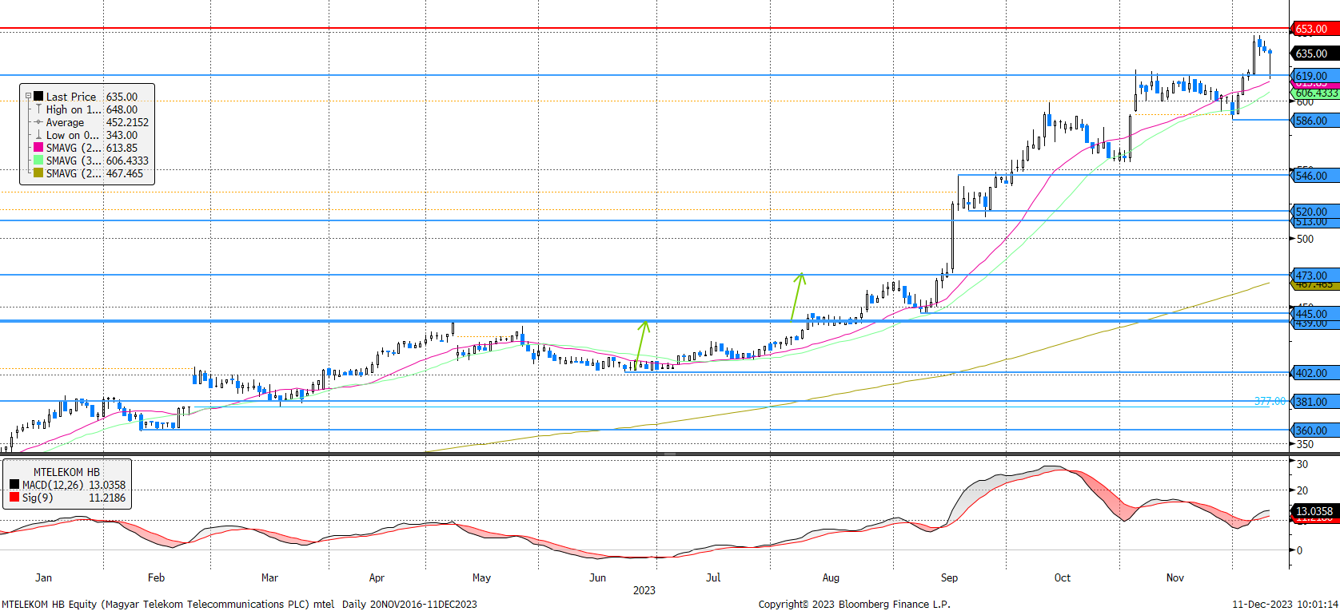Collapse the Last Price legend tree
This screenshot has height=611, width=1340.
point(28,96)
